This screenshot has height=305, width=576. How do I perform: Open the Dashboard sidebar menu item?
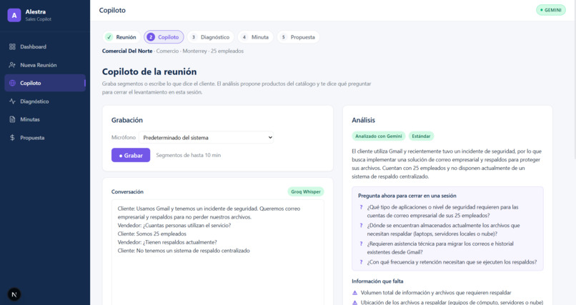45,46
